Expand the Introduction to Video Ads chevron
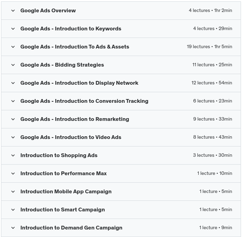The height and width of the screenshot is (237, 242). tap(13, 137)
